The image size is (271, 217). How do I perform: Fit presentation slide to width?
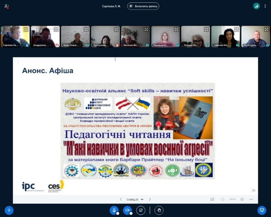[251, 199]
